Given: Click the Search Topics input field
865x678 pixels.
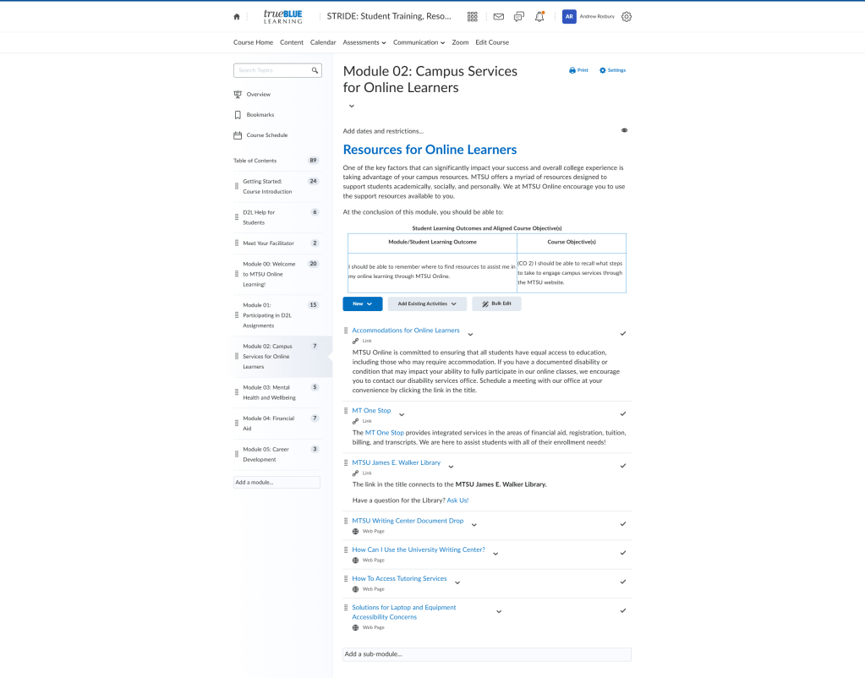Looking at the screenshot, I should (x=272, y=70).
